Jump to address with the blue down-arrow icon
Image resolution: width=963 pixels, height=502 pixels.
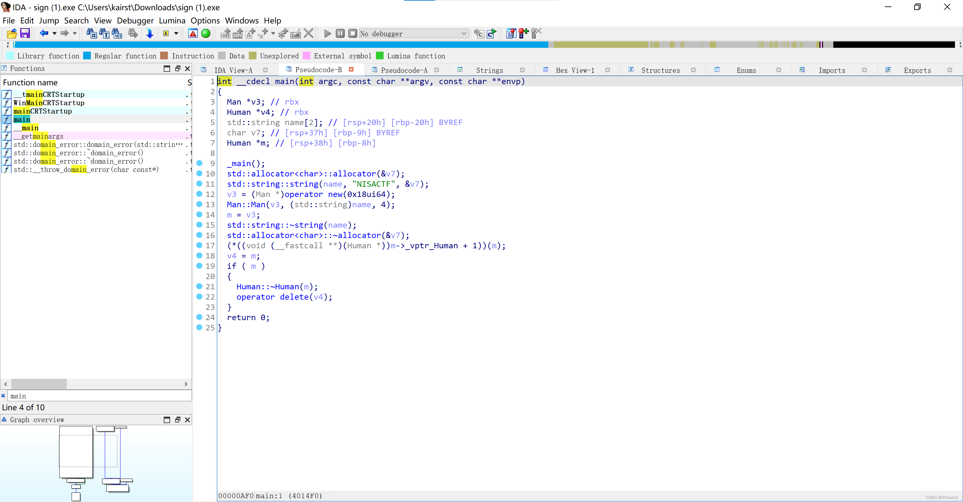click(150, 33)
